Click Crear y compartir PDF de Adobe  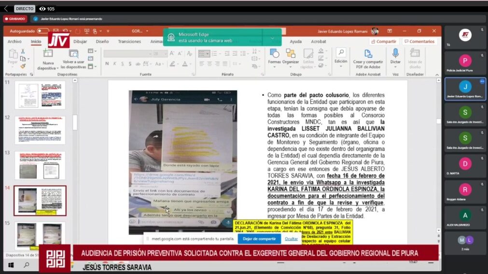coord(368,53)
